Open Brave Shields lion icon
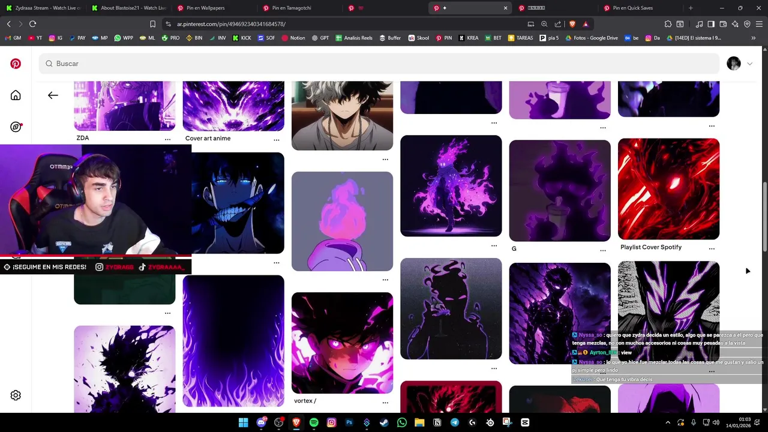 572,24
